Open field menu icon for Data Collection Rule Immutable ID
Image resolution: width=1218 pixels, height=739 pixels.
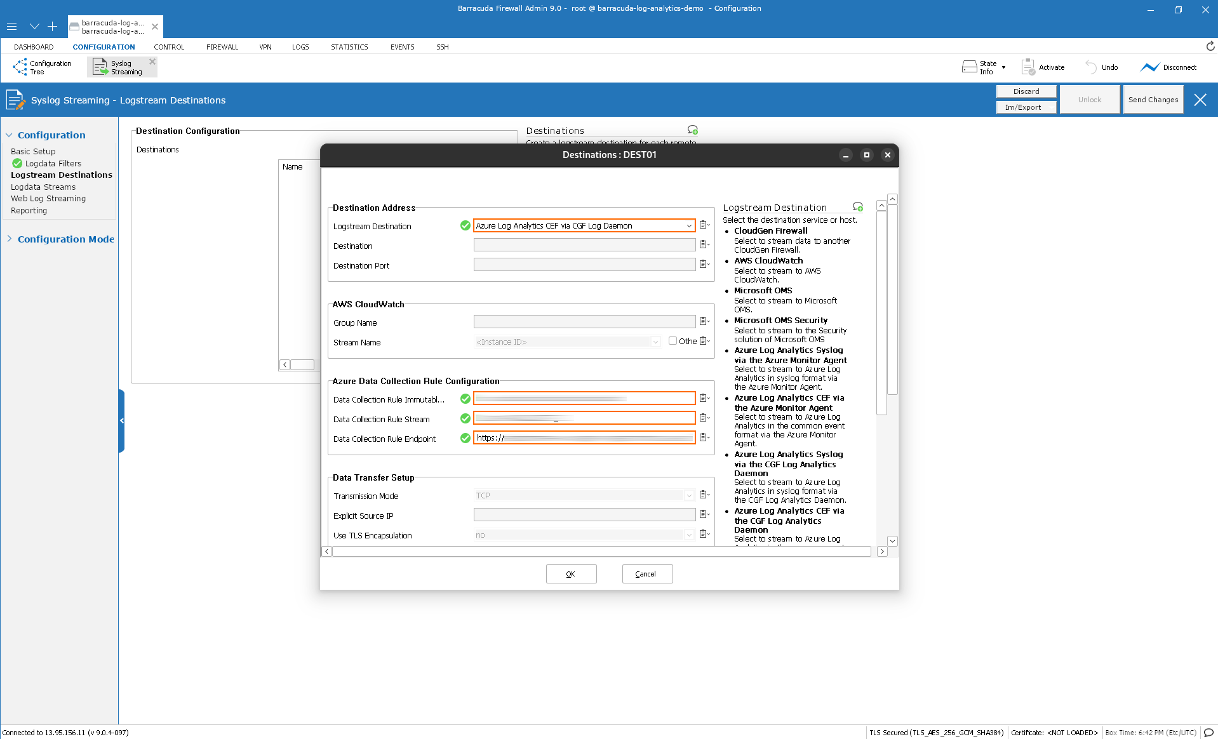[704, 399]
